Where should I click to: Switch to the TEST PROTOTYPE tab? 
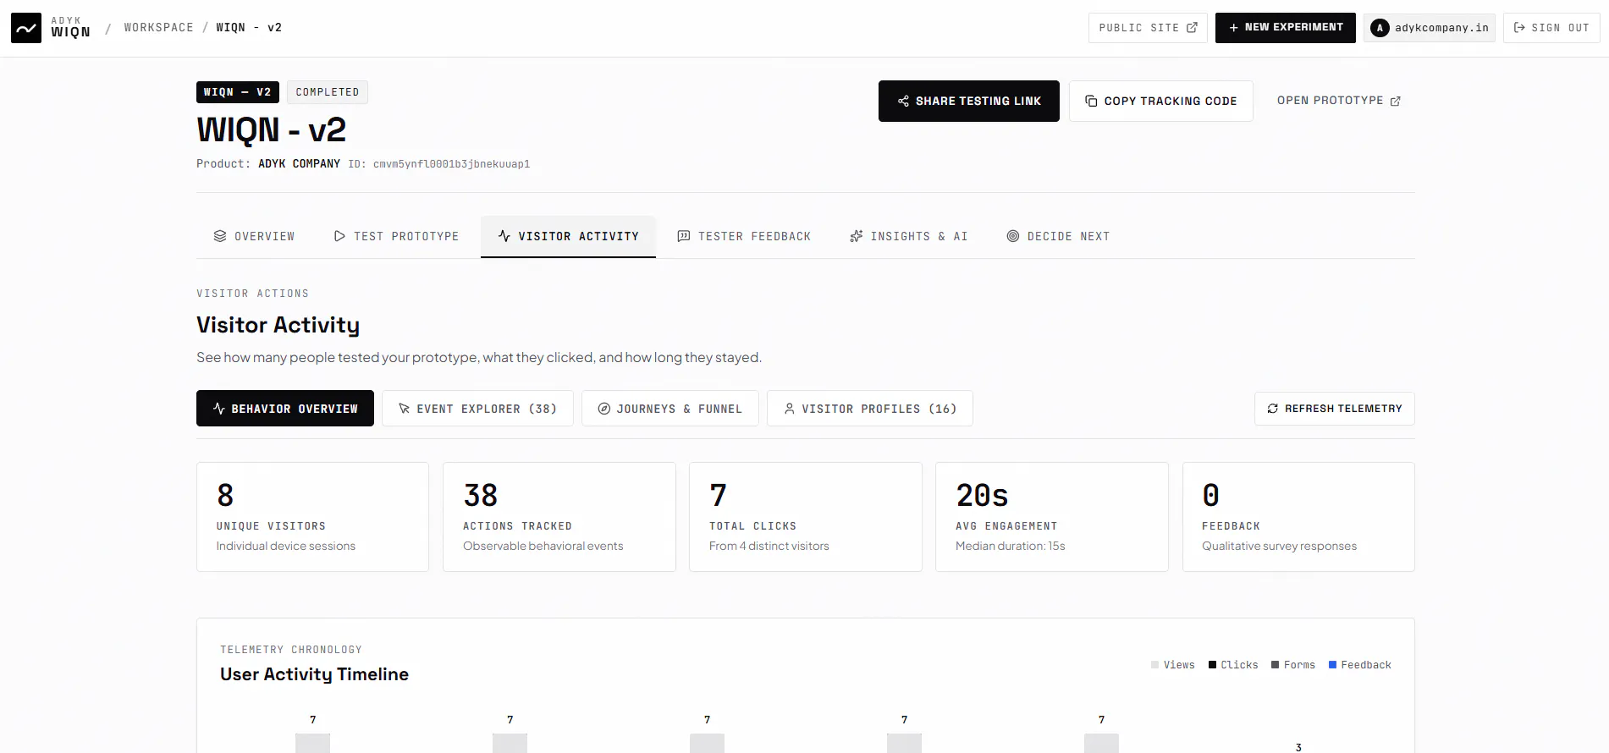[x=396, y=237]
